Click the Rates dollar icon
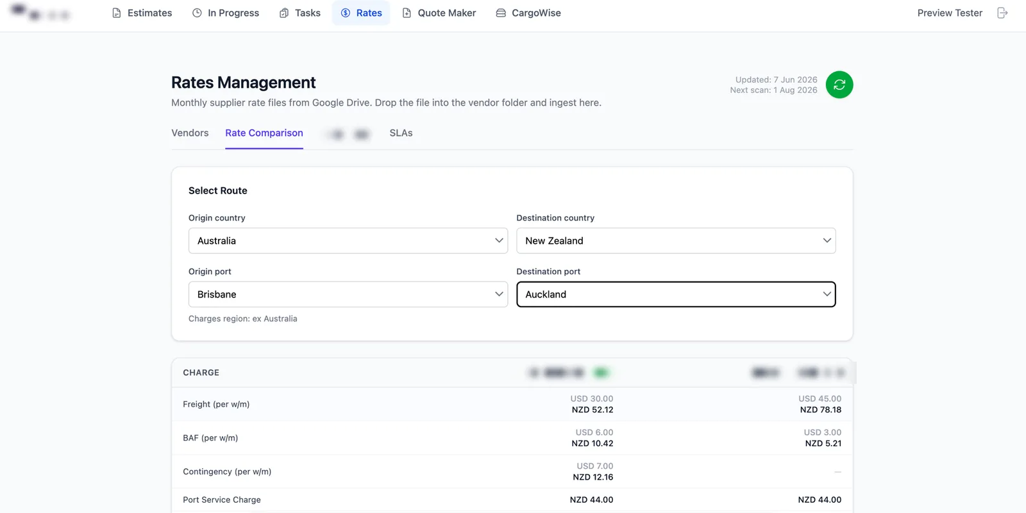 point(346,13)
